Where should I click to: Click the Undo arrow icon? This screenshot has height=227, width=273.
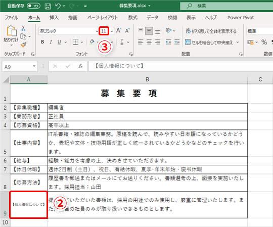pos(58,6)
